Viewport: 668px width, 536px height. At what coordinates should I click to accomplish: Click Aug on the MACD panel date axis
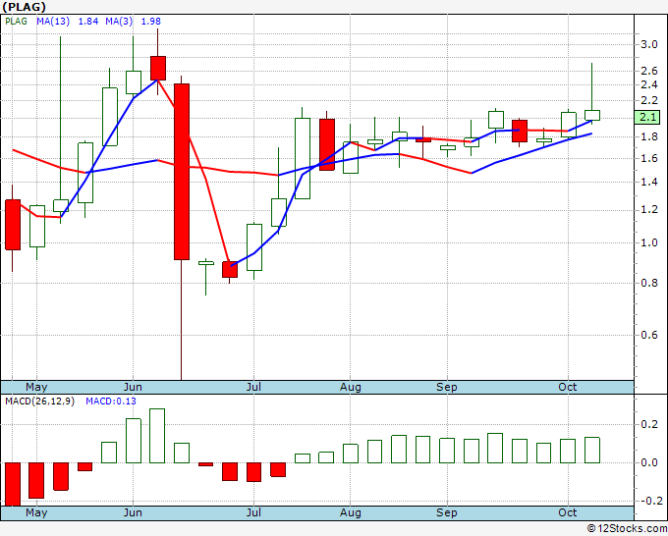tap(350, 512)
